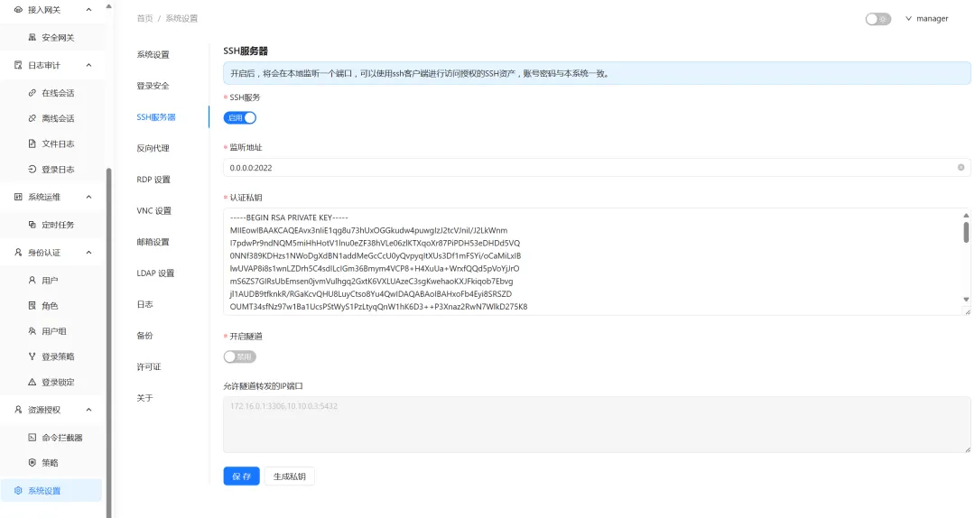Collapse the 系统运维 menu group
This screenshot has width=975, height=518.
[x=88, y=197]
